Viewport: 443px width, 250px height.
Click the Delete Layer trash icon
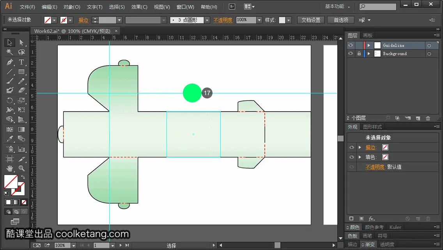(x=428, y=118)
